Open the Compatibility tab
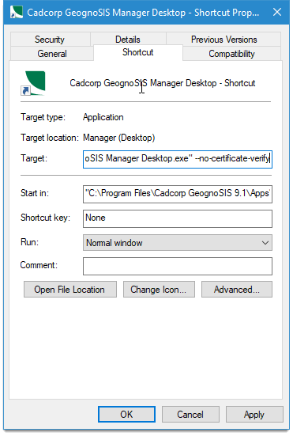Screen dimensions: 293x436 [231, 53]
